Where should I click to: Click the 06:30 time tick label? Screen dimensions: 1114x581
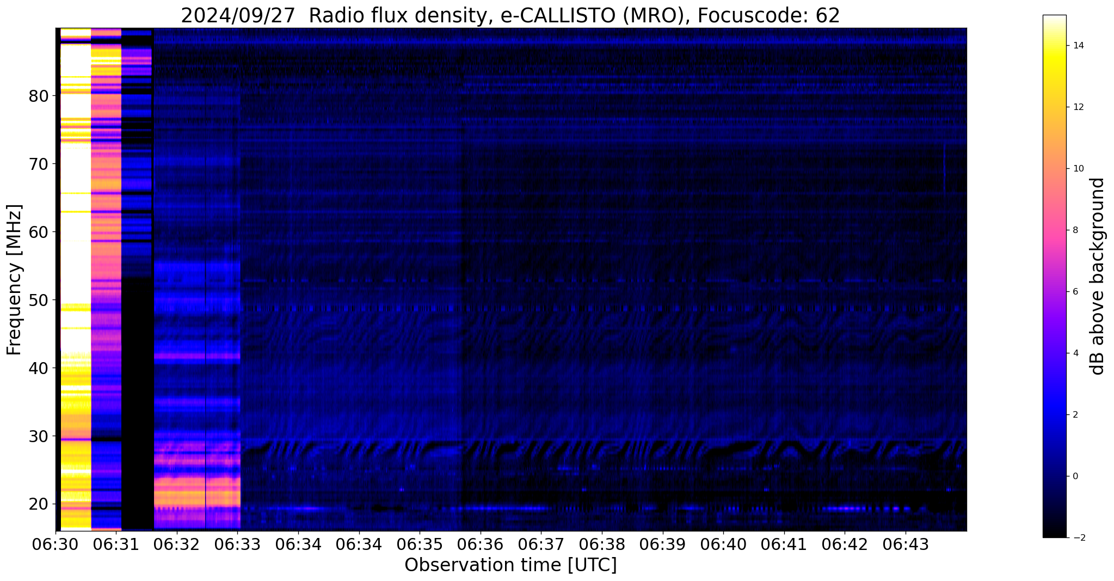click(56, 544)
